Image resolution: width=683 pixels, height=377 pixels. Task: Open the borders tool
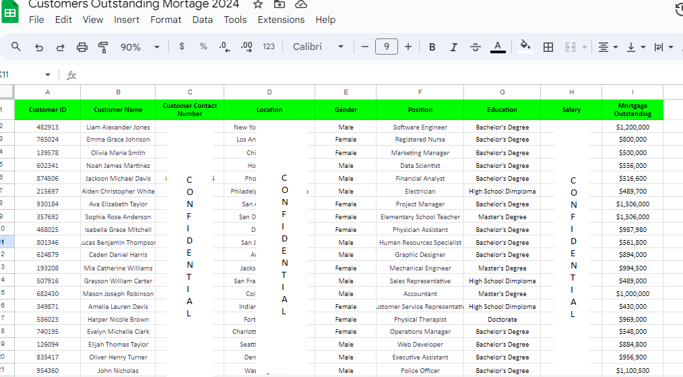(548, 47)
